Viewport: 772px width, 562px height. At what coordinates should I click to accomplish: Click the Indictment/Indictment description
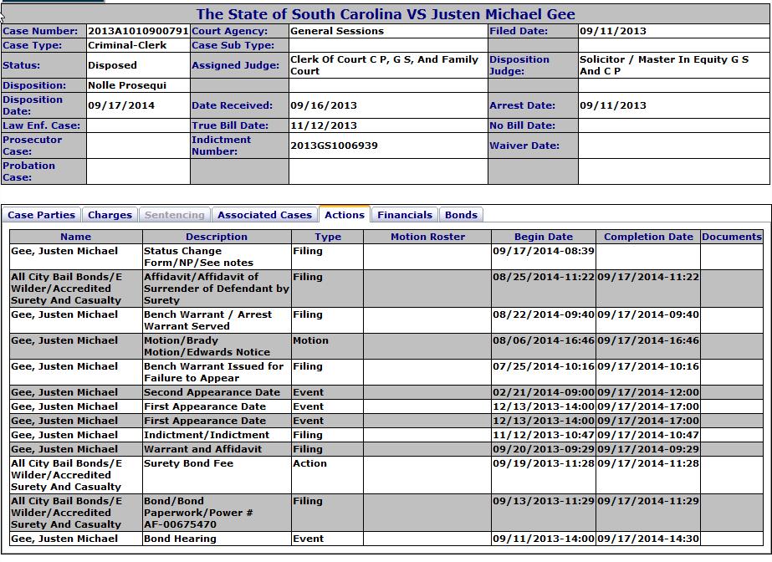207,435
